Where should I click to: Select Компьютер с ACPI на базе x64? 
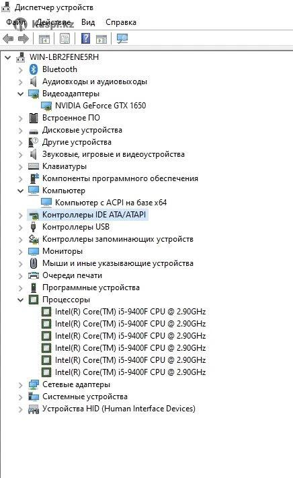pos(111,203)
